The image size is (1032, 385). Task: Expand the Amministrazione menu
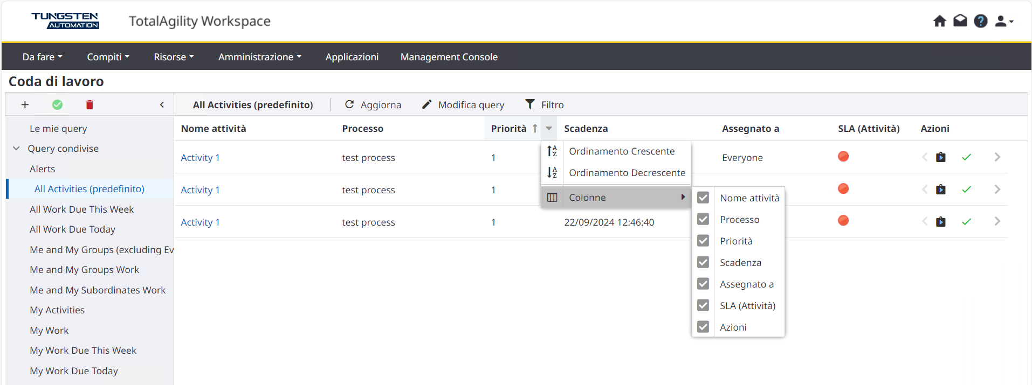[x=259, y=57]
